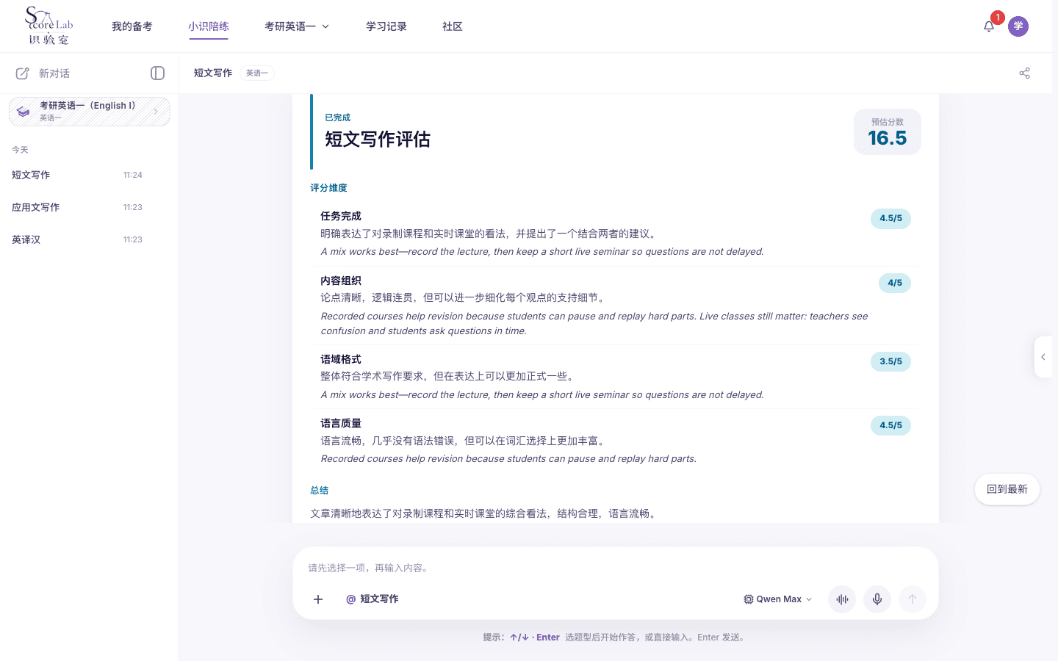Click the 英语一 tag in header
This screenshot has height=661, width=1058.
tap(257, 73)
